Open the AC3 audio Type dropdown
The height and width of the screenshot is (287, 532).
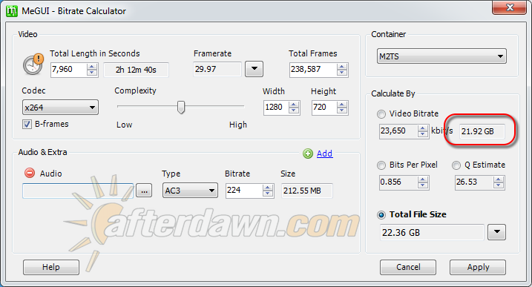click(x=190, y=191)
